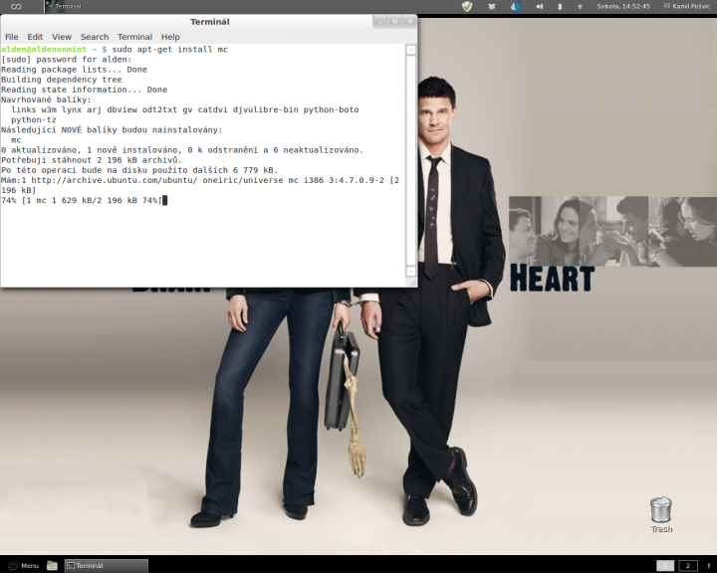Open the Help menu in Terminal
This screenshot has height=573, width=717.
point(170,37)
